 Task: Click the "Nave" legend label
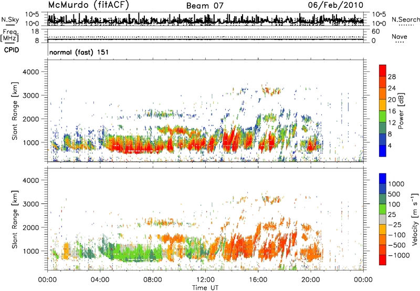(x=400, y=37)
